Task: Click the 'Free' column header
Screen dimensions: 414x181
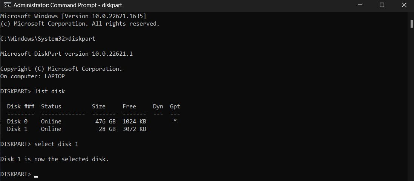Action: click(x=129, y=106)
